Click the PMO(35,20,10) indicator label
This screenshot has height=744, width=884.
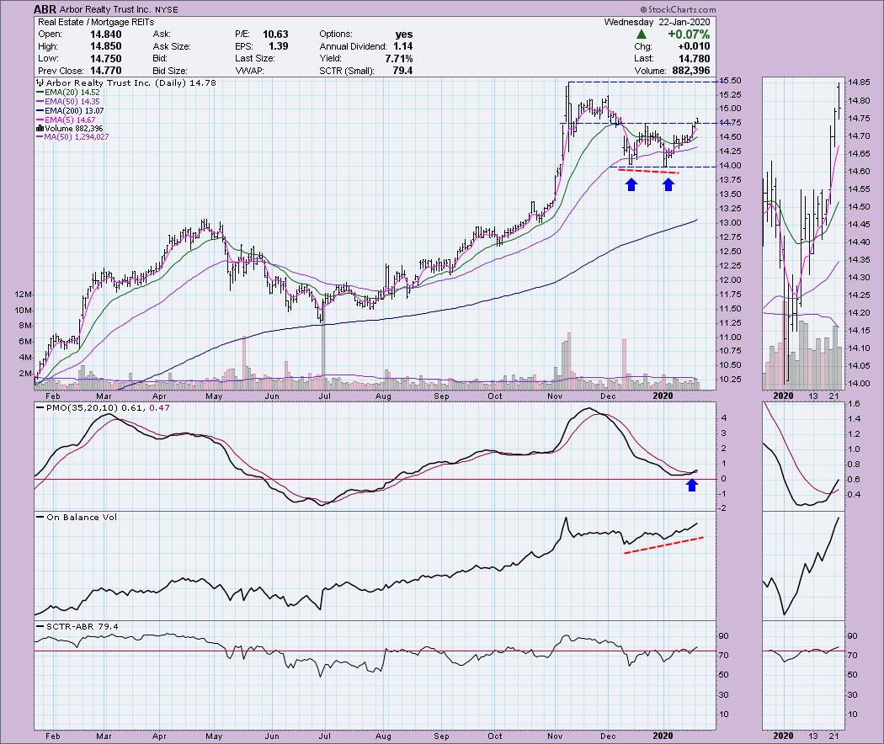pos(102,408)
